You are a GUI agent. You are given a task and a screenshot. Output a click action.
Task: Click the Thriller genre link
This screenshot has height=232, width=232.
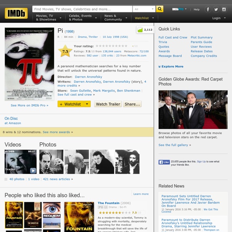(x=93, y=37)
